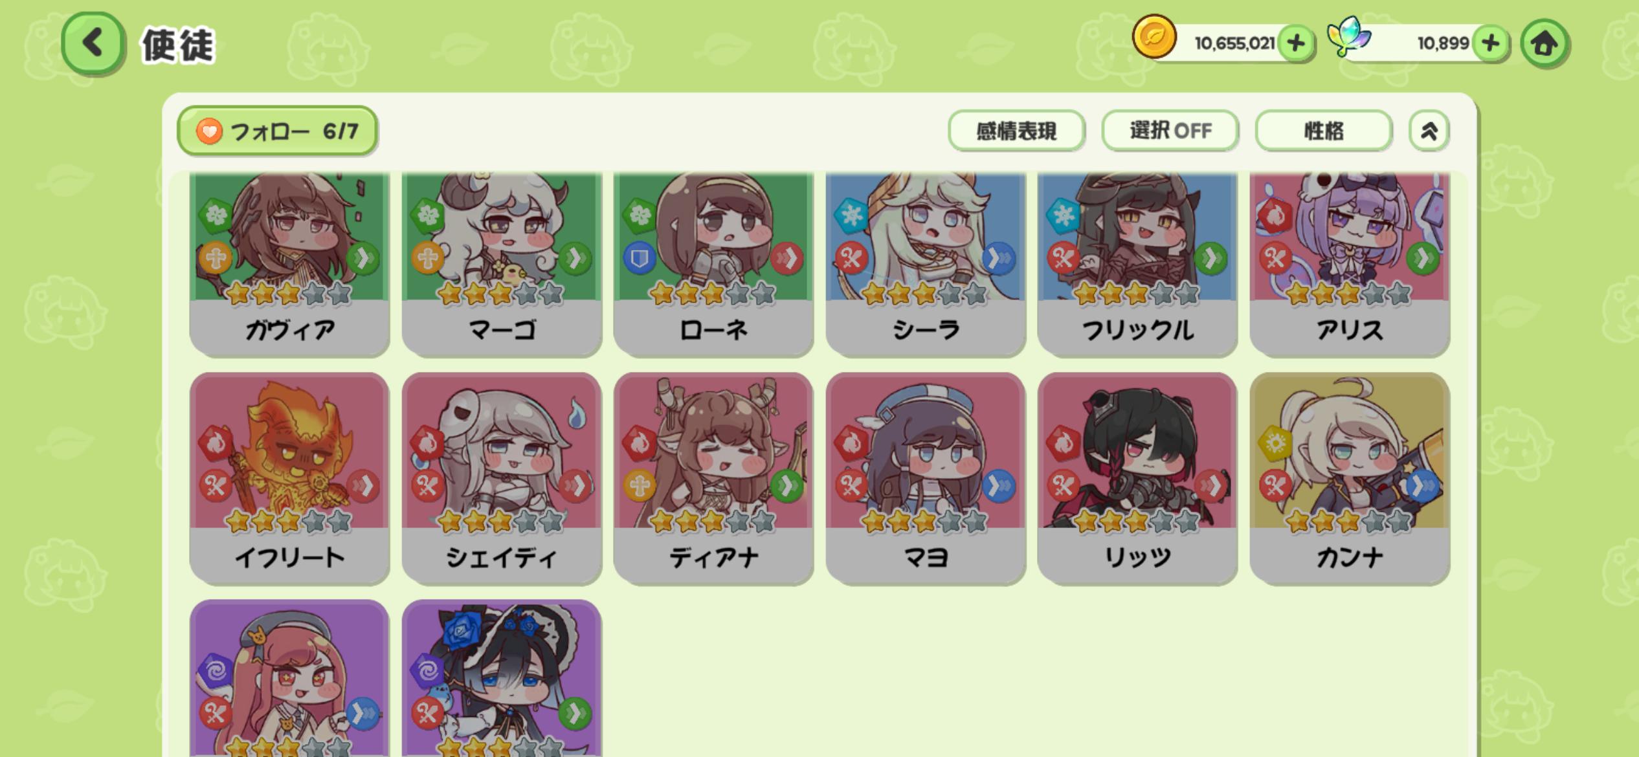Image resolution: width=1639 pixels, height=757 pixels.
Task: Go back using the green arrow button
Action: tap(93, 43)
